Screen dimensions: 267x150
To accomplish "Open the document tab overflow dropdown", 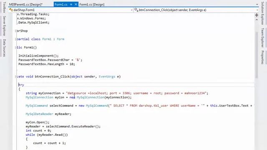I will 257,5.
